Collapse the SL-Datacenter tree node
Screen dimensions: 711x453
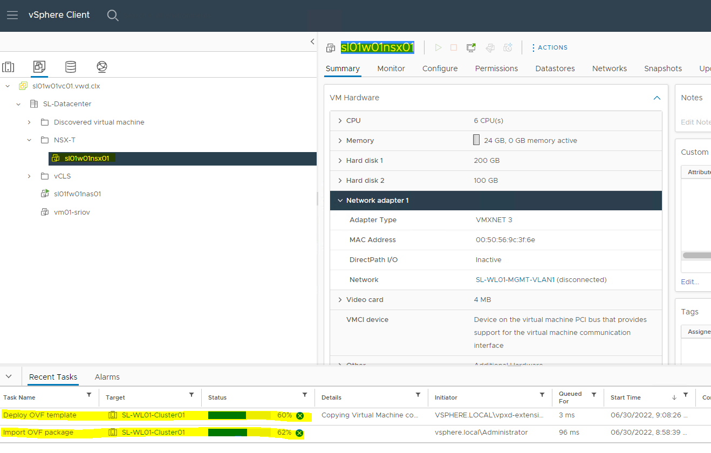click(18, 104)
